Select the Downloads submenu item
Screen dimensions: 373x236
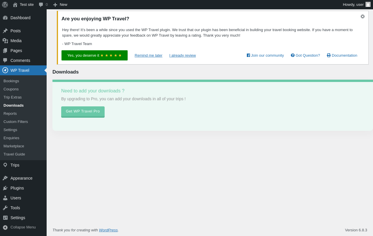[23, 106]
